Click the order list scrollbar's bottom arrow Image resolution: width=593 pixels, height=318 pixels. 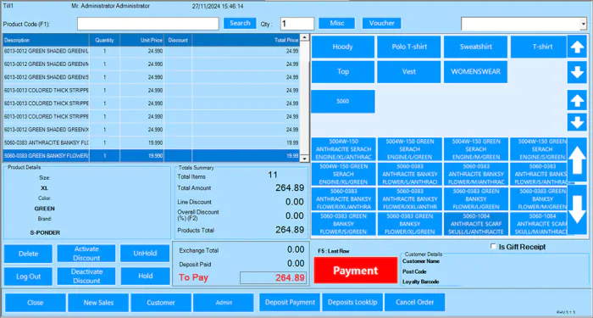(305, 159)
